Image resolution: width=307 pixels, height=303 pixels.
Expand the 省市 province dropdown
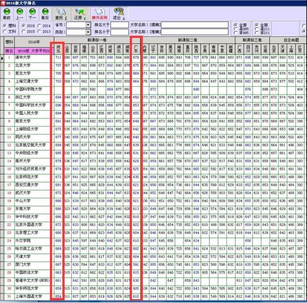[x=88, y=25]
